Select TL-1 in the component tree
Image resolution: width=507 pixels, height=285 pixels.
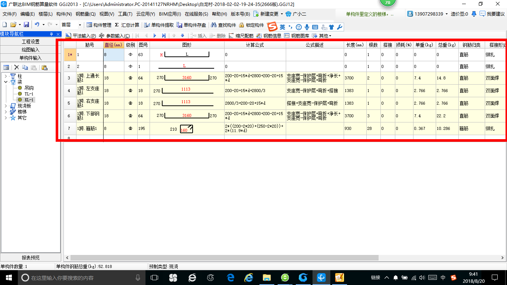pos(29,94)
